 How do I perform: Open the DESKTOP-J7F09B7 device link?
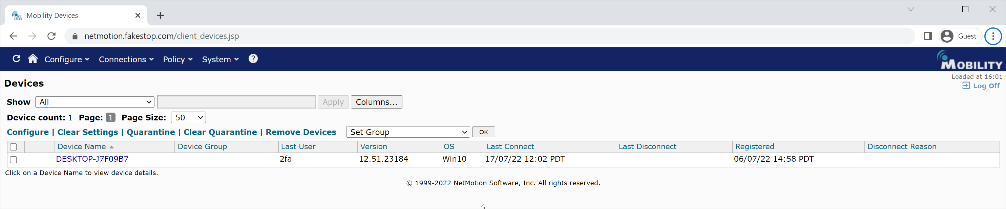pos(92,159)
